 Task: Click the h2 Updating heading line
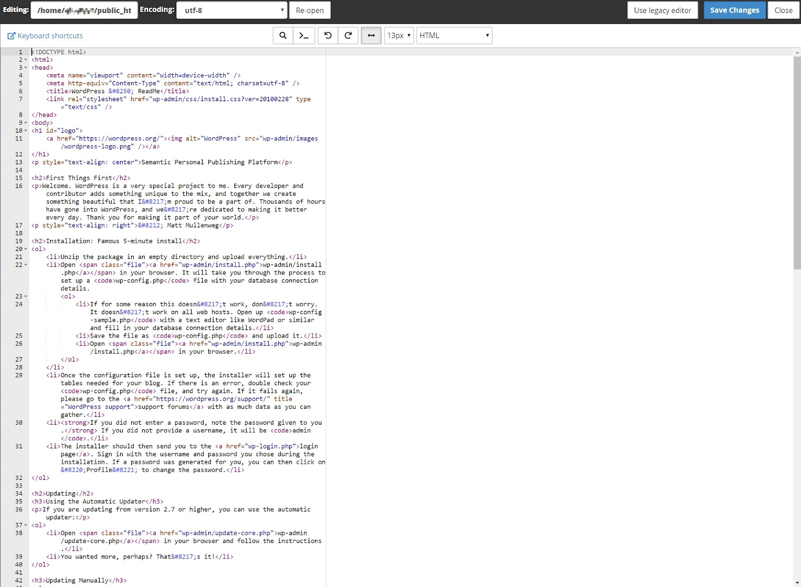(x=63, y=494)
